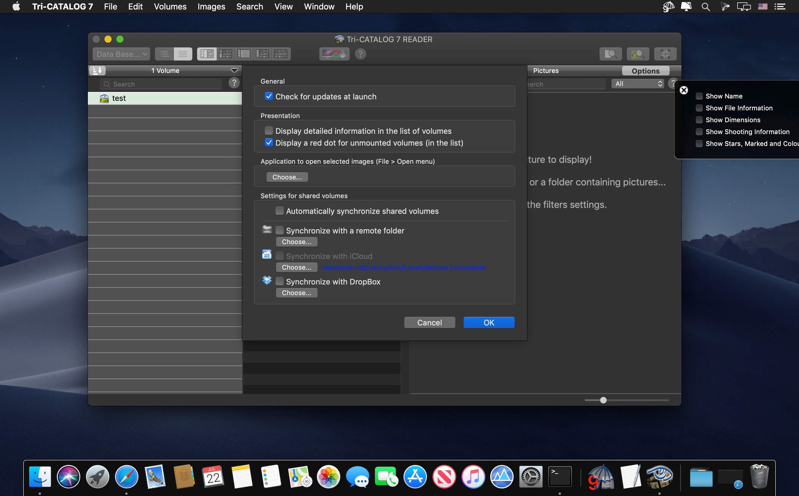Toggle Show File Information checkbox
This screenshot has width=799, height=496.
699,108
